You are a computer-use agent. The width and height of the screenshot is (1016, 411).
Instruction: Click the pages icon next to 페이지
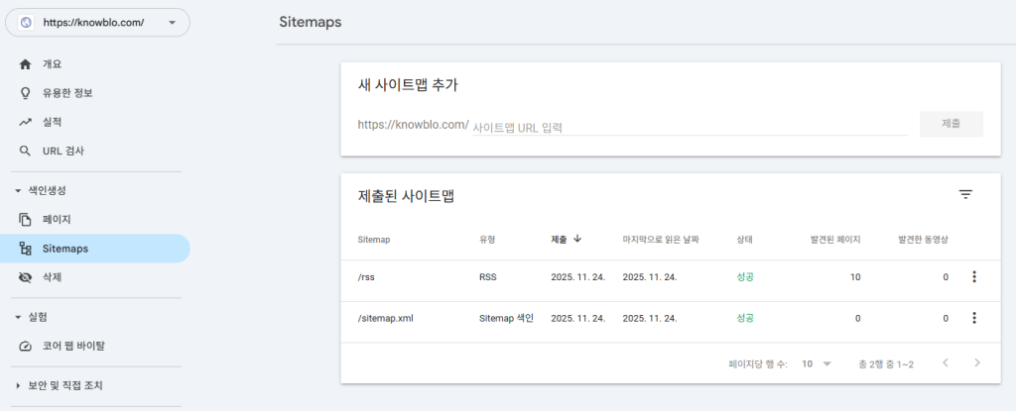26,219
